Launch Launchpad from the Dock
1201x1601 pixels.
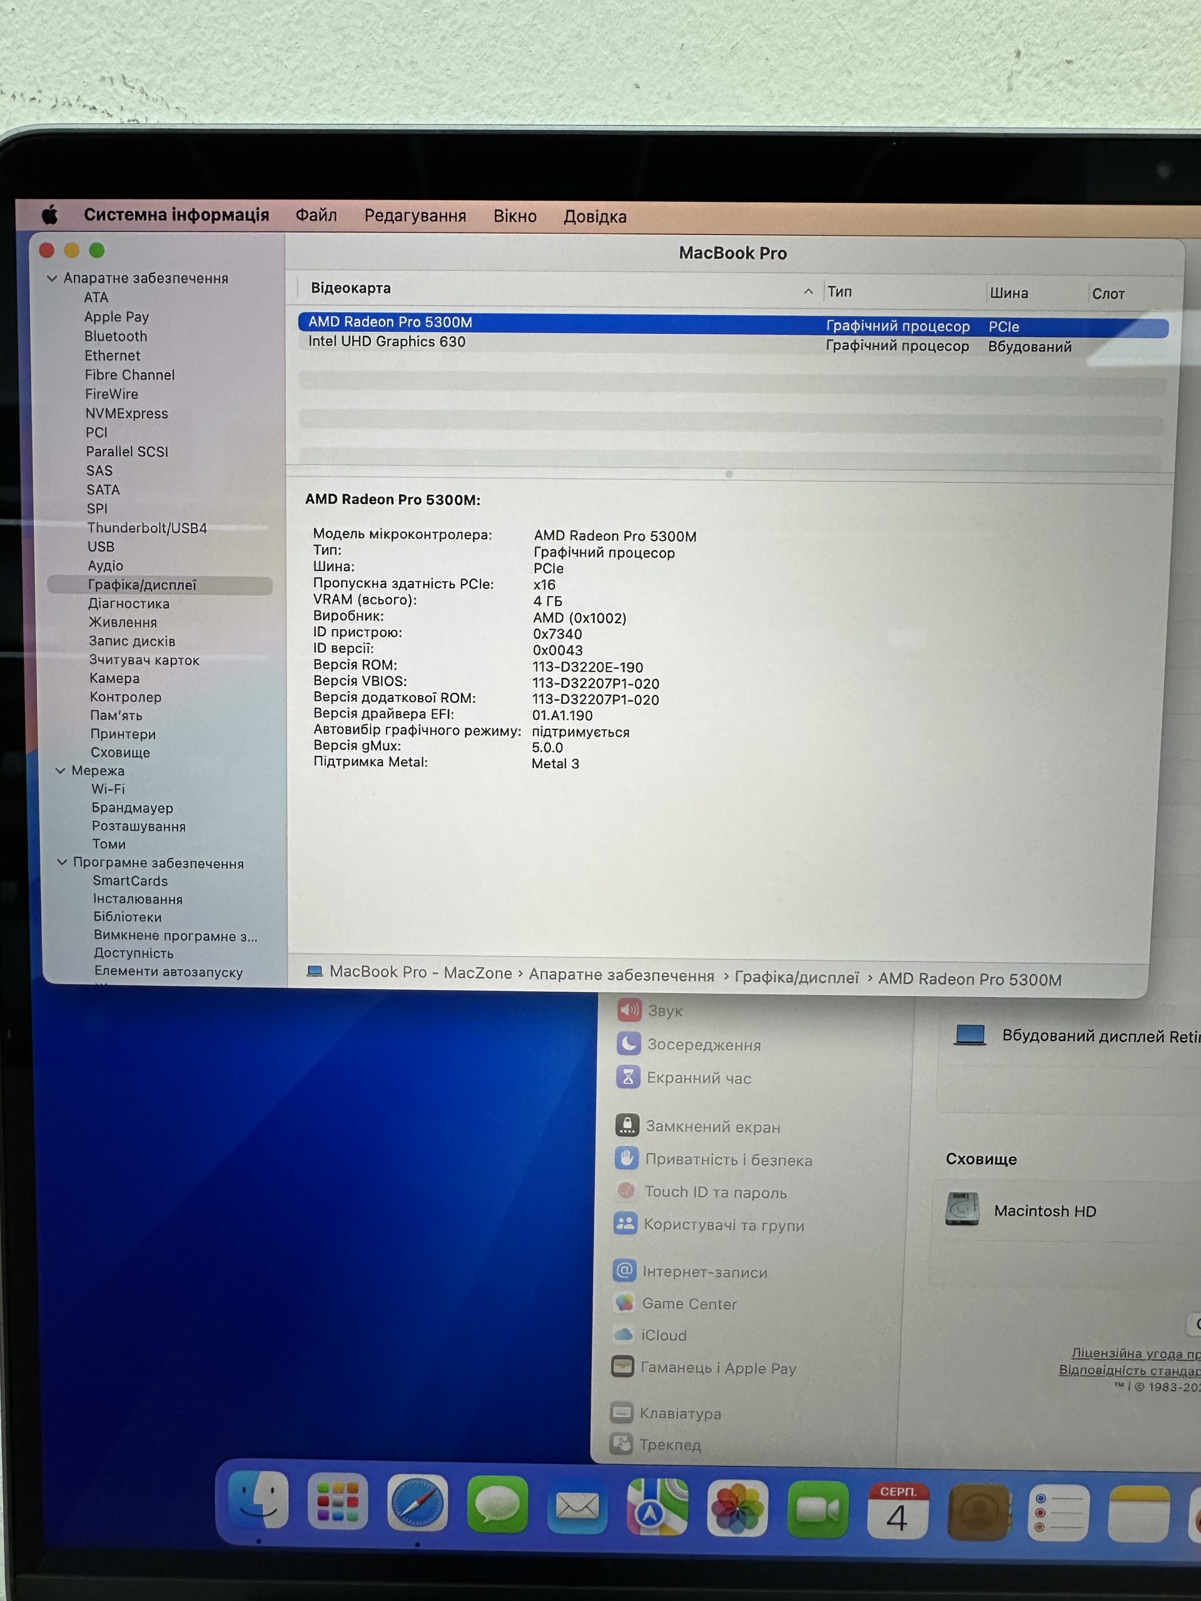click(x=337, y=1501)
